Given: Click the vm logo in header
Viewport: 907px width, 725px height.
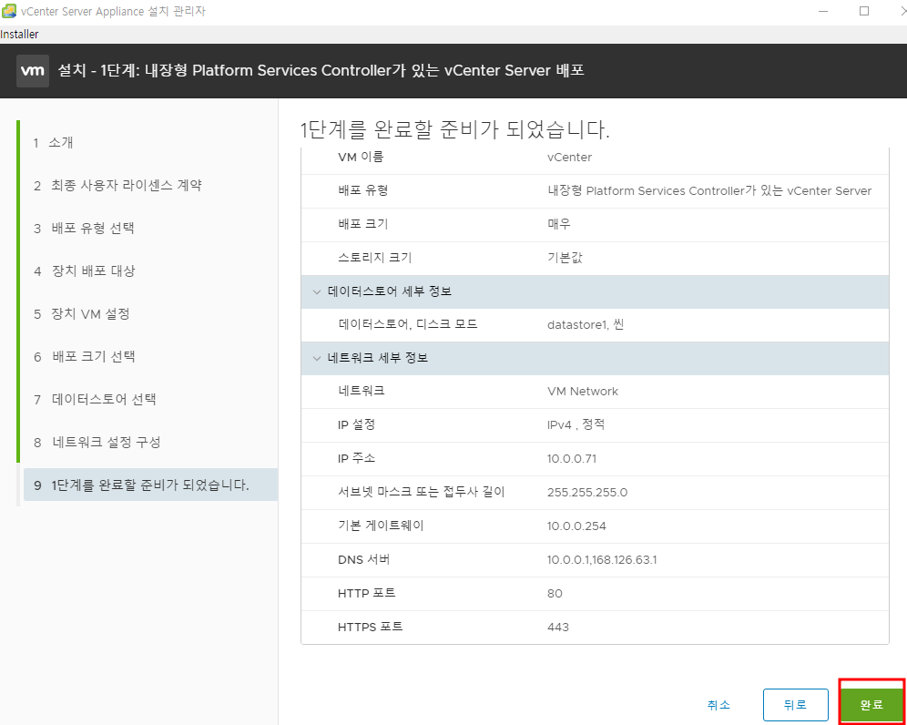Looking at the screenshot, I should coord(33,71).
